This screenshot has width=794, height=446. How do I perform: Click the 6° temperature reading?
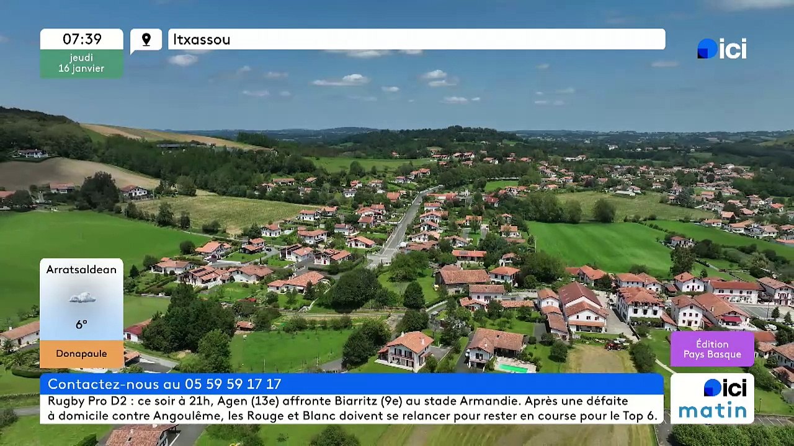click(81, 325)
